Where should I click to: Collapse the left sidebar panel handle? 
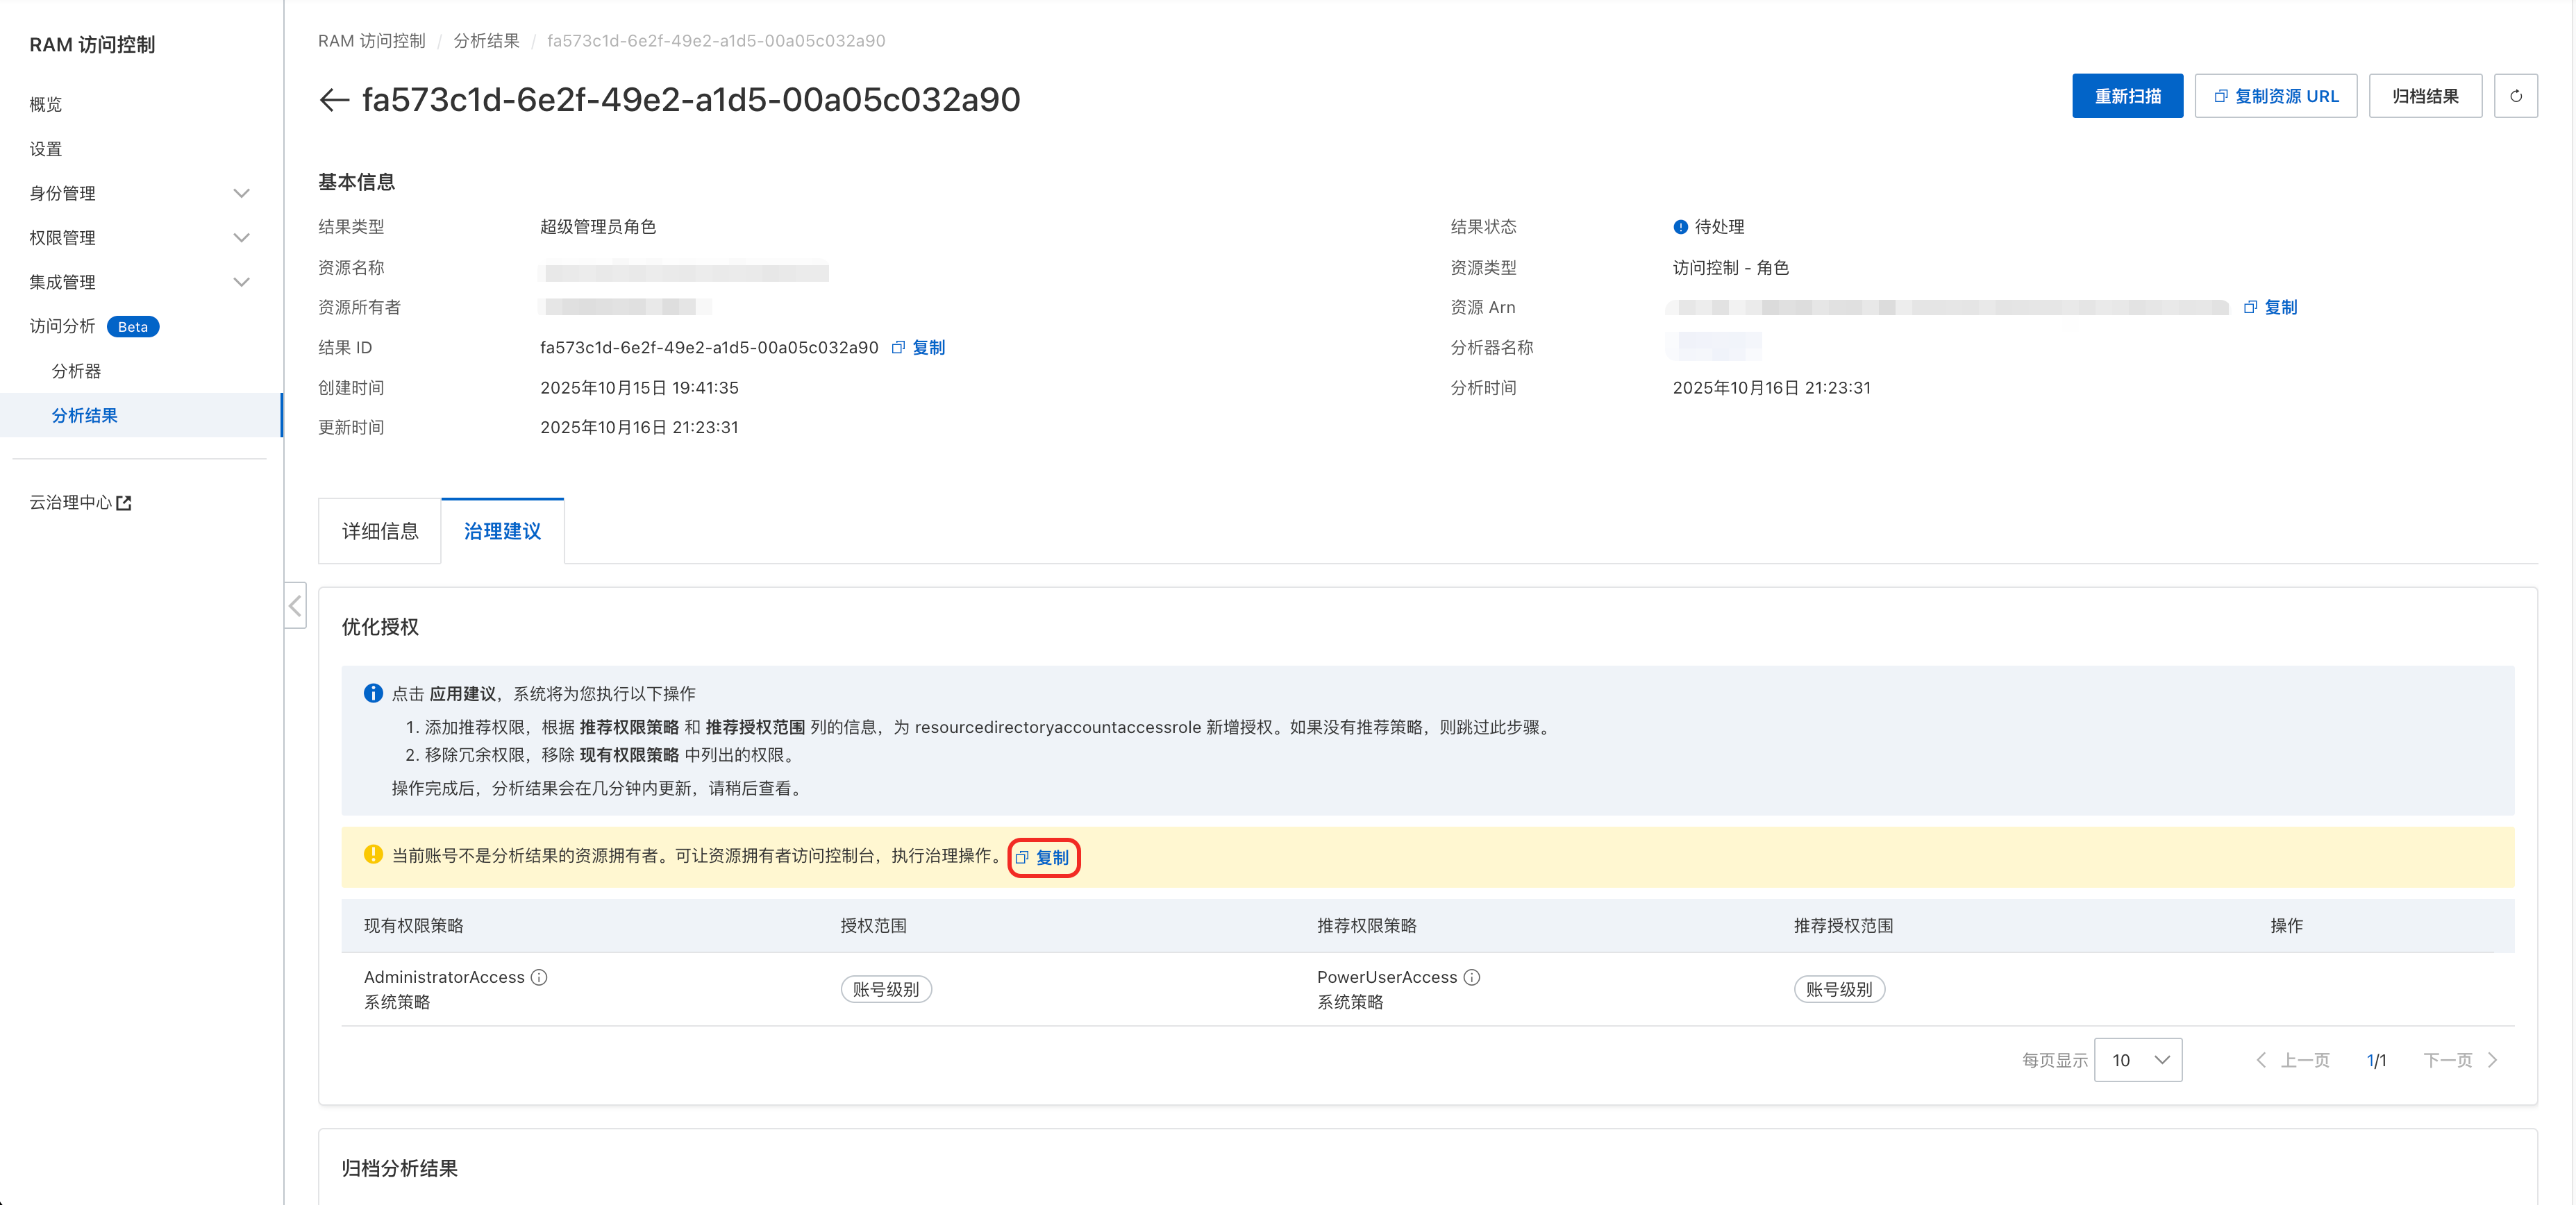click(295, 606)
